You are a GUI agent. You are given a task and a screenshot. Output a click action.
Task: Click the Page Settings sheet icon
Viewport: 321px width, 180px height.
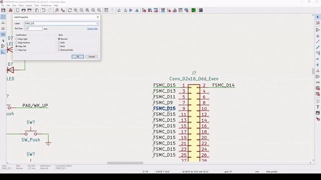18,10
